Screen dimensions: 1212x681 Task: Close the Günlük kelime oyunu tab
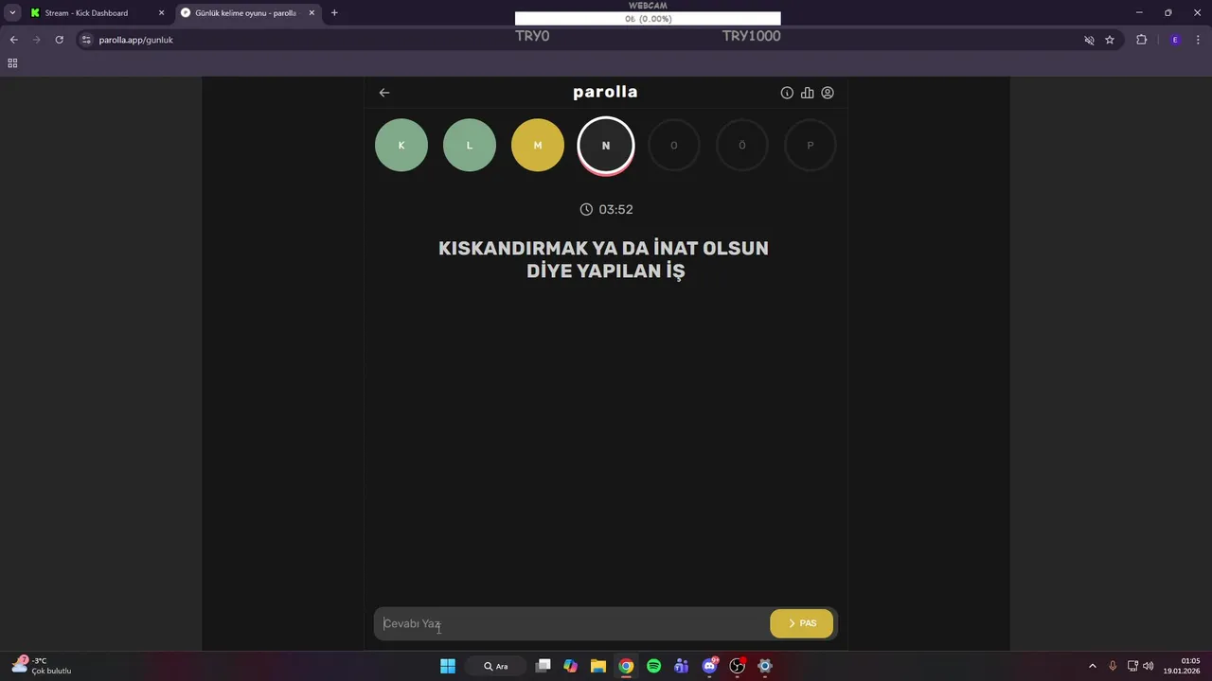pyautogui.click(x=312, y=13)
